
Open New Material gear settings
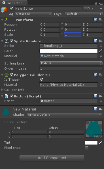click(x=100, y=109)
